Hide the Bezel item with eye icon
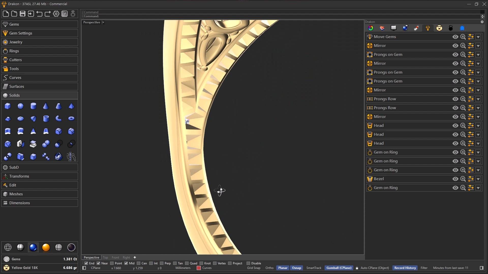Viewport: 488px width, 274px height. click(455, 179)
